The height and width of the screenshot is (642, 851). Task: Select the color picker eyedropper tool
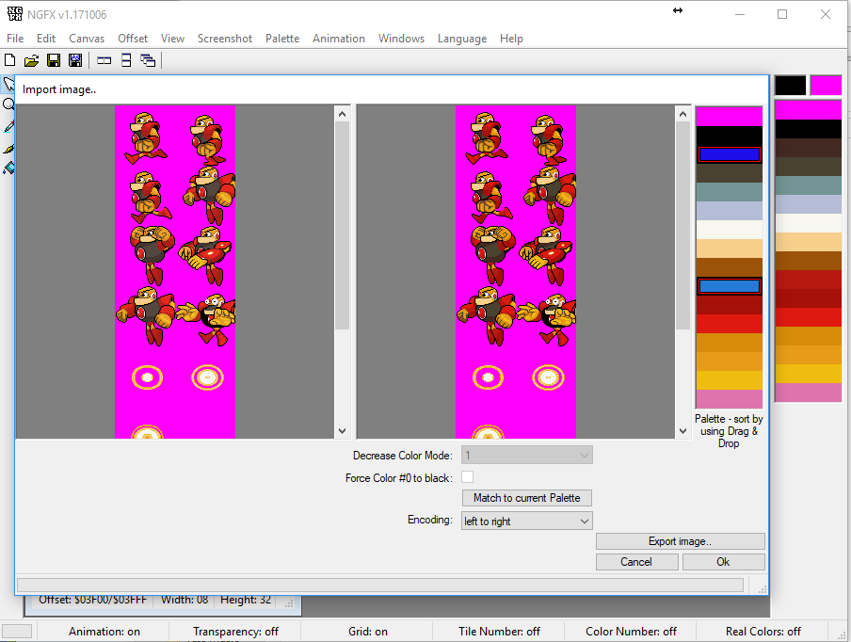[8, 126]
